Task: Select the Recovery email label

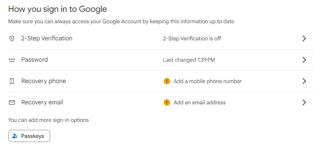Action: pyautogui.click(x=42, y=102)
